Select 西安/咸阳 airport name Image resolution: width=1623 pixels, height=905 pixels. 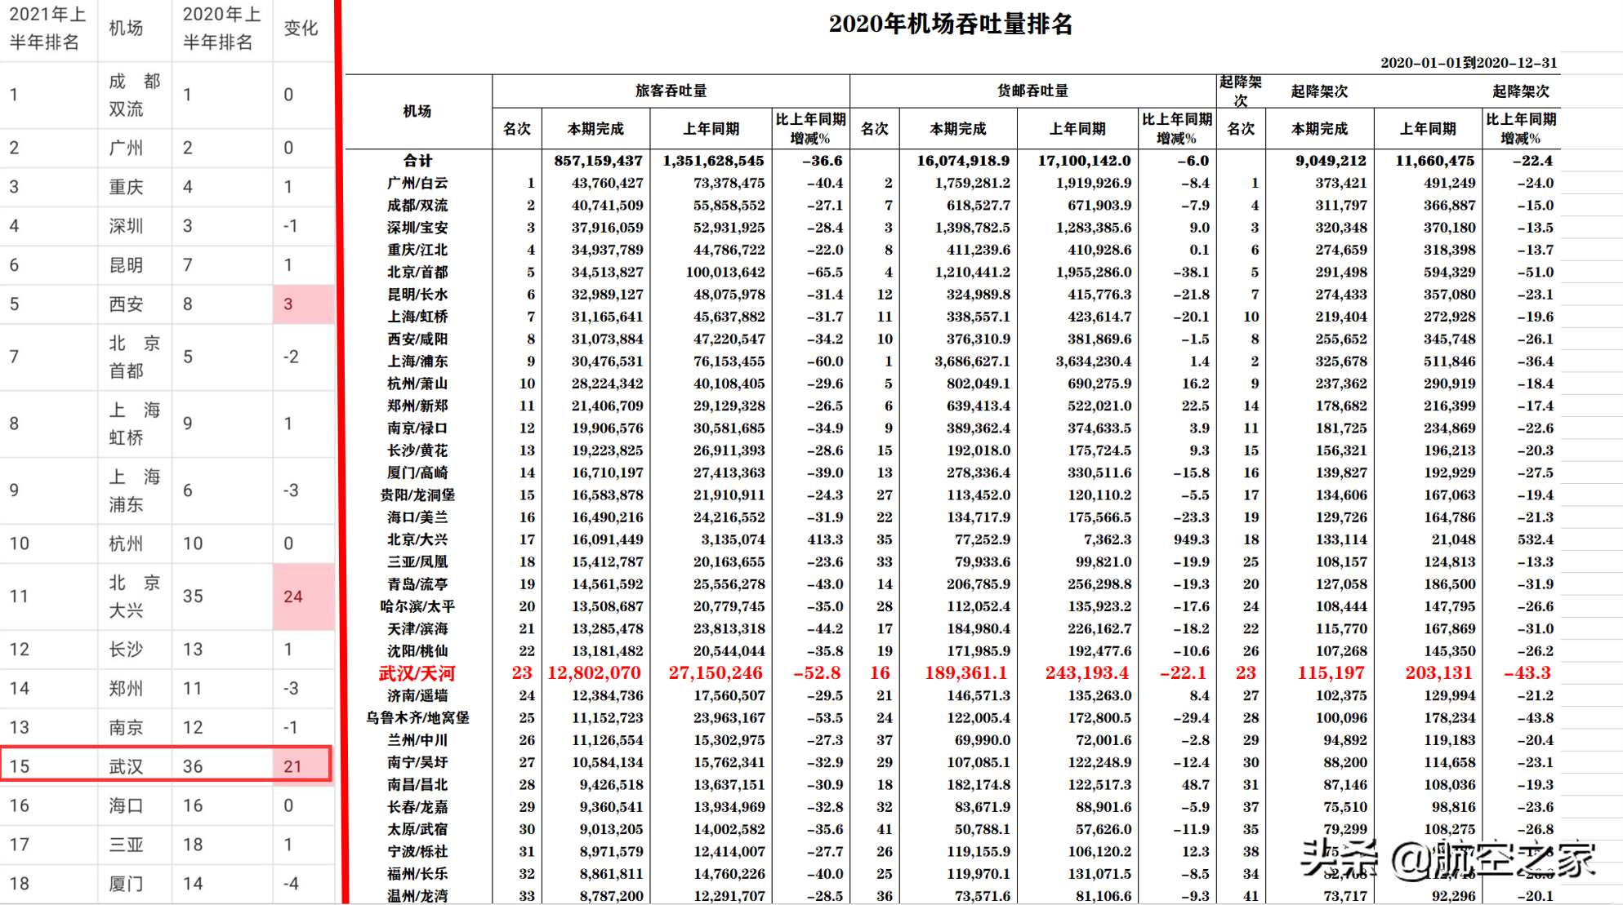click(417, 339)
